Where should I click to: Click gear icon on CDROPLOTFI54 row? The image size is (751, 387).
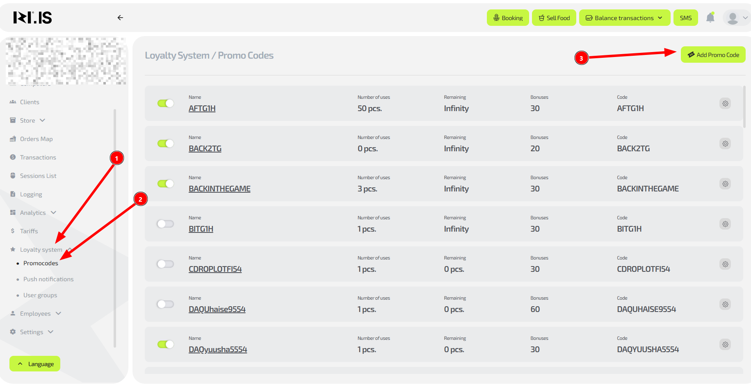point(725,264)
